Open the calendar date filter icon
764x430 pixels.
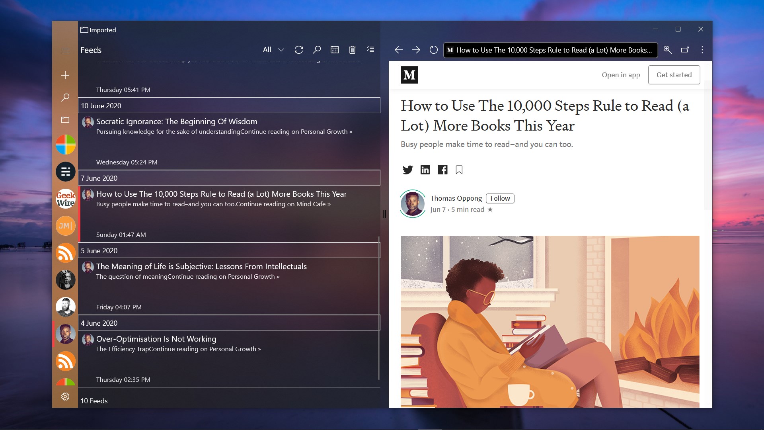pyautogui.click(x=335, y=50)
